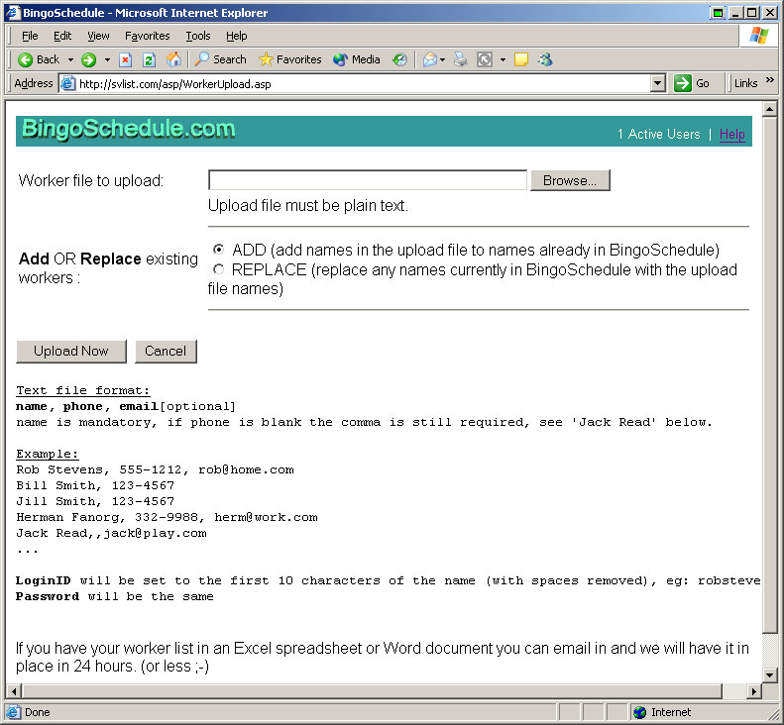784x725 pixels.
Task: Click the horizontal scrollbar right arrow
Action: 754,691
